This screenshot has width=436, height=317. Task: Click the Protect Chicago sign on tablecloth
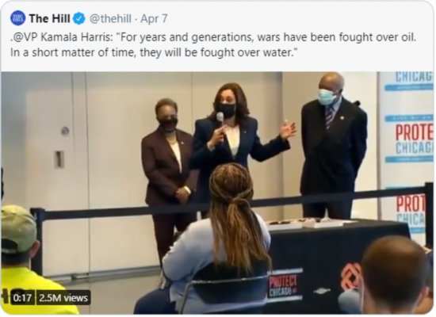coord(283,285)
